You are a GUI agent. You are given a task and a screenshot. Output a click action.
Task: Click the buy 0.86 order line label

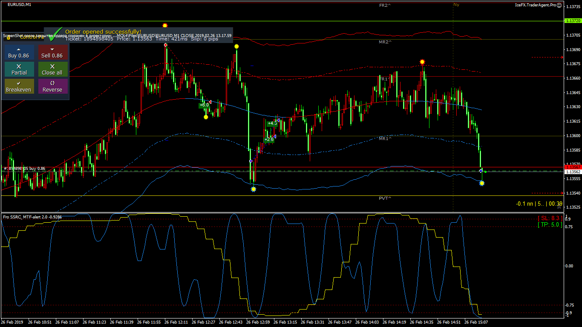tap(24, 169)
